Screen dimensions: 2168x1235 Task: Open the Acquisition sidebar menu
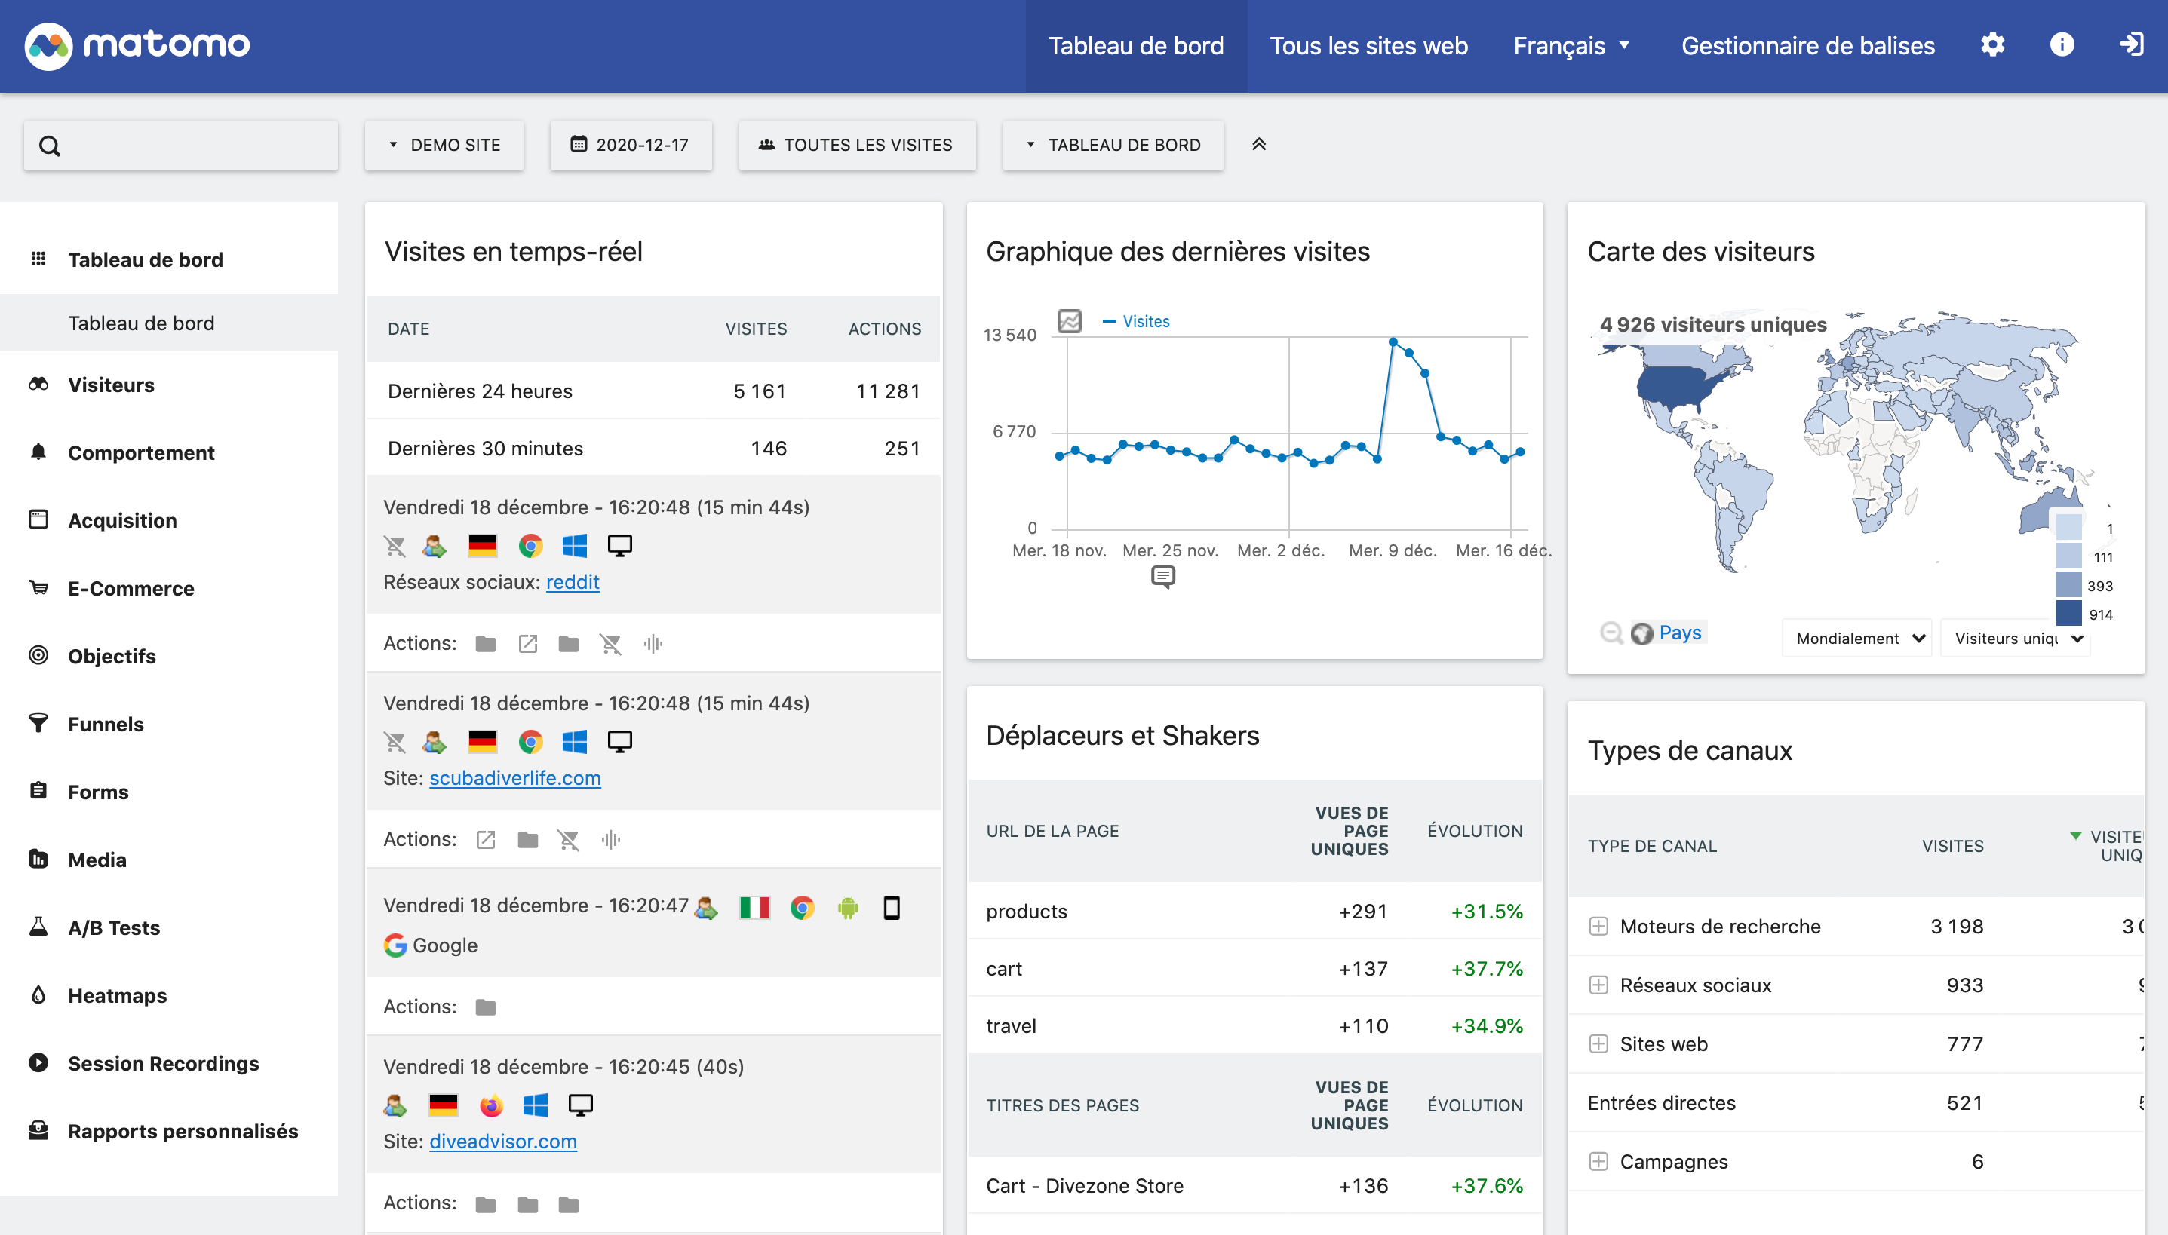[122, 521]
